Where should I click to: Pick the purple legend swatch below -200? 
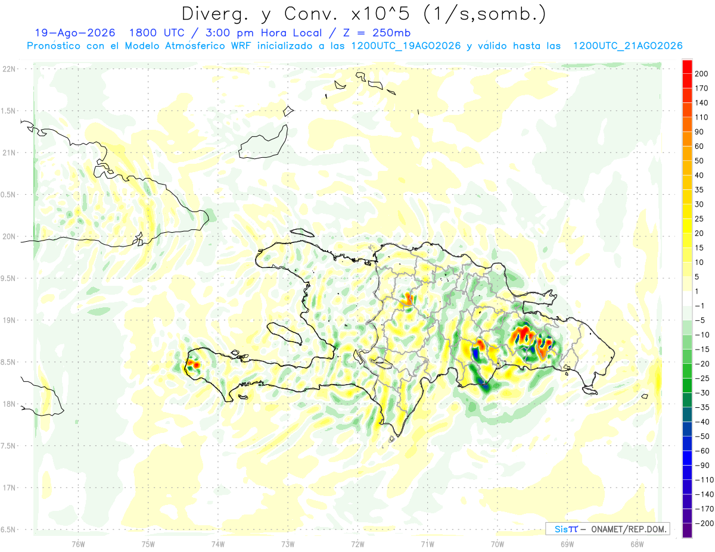coord(687,531)
